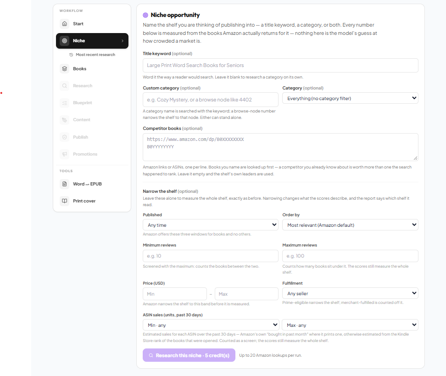This screenshot has height=376, width=446.
Task: Open the Print cover tool
Action: coord(92,201)
